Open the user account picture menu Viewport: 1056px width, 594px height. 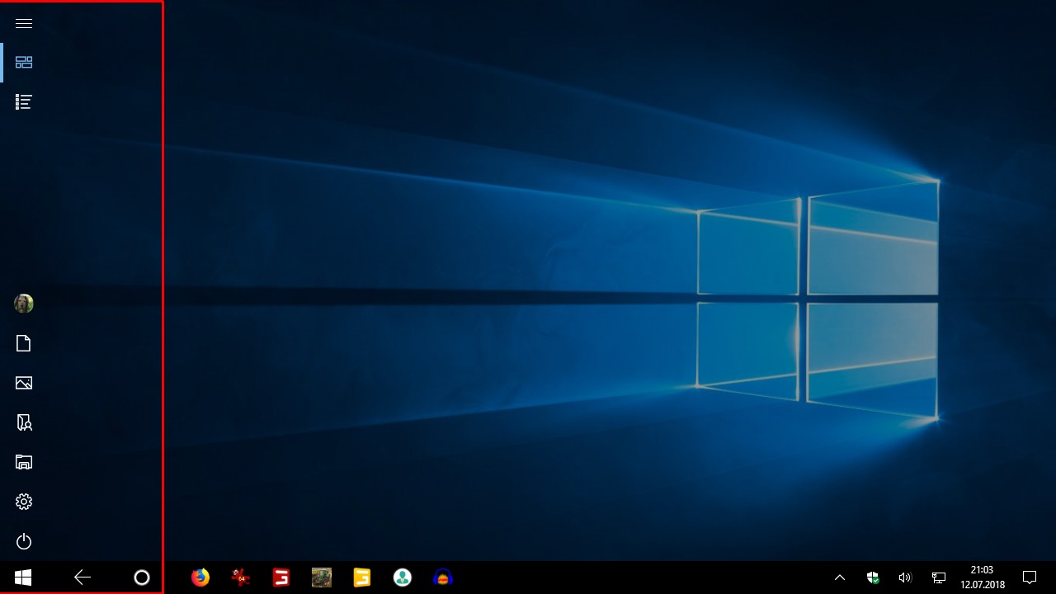(24, 304)
